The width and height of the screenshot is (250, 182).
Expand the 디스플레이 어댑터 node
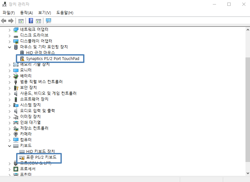pos(10,42)
